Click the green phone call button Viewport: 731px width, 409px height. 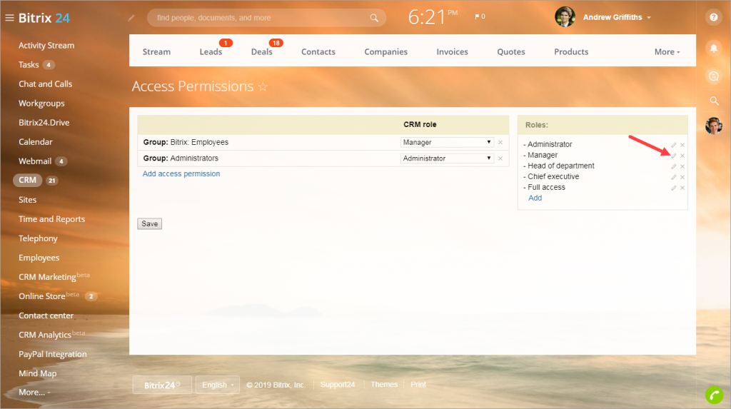[x=714, y=395]
